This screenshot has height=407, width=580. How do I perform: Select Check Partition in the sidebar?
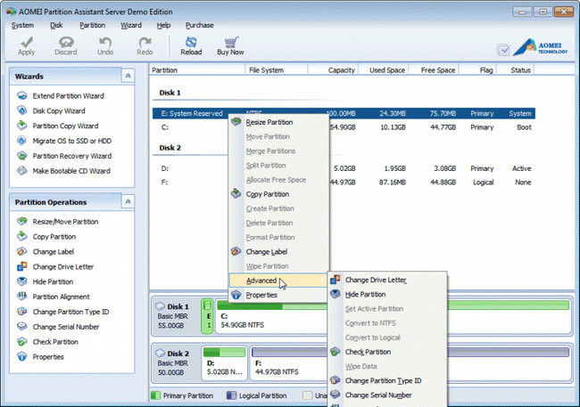(55, 342)
